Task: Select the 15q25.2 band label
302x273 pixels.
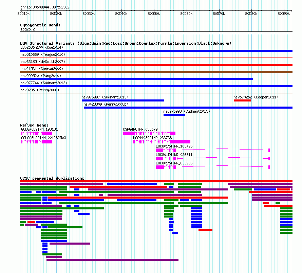Action: click(27, 29)
